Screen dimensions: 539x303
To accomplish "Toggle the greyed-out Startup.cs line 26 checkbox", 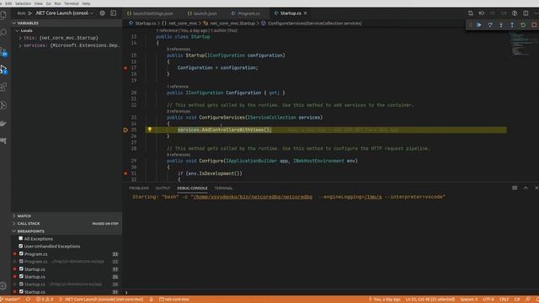I will [x=21, y=284].
